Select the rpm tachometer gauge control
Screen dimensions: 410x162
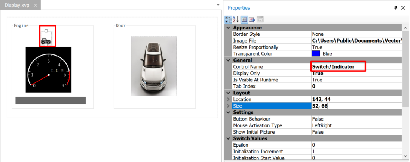point(48,70)
